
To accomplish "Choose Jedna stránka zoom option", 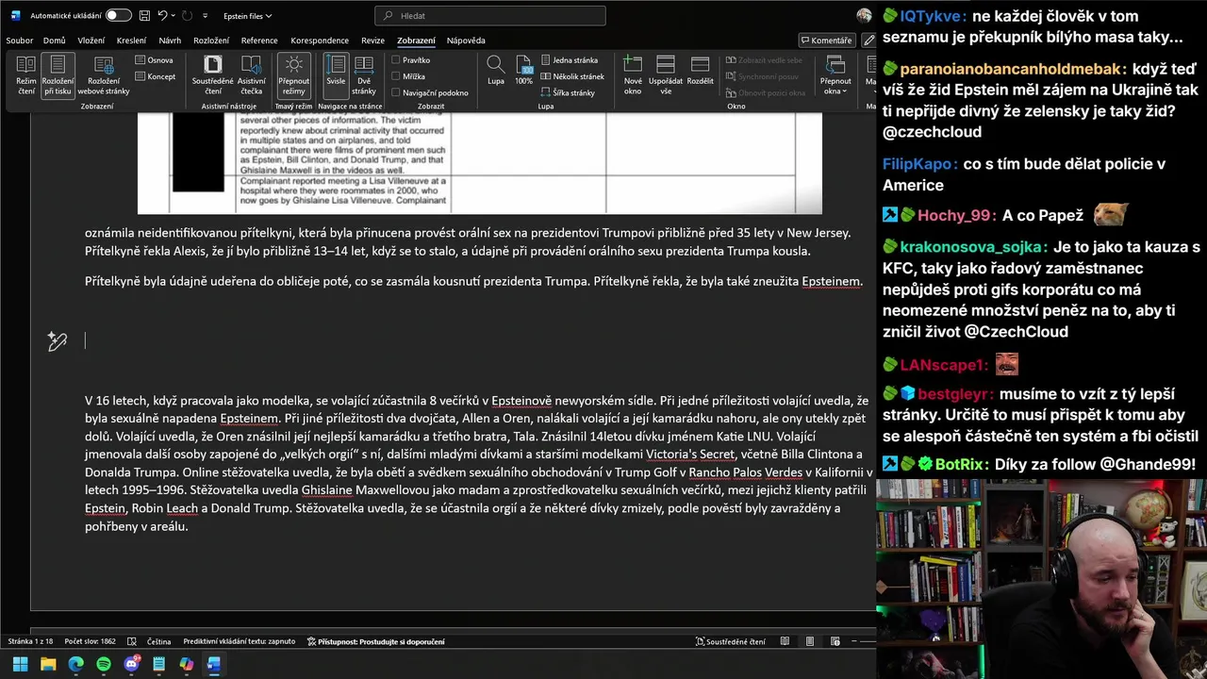I will pyautogui.click(x=570, y=60).
